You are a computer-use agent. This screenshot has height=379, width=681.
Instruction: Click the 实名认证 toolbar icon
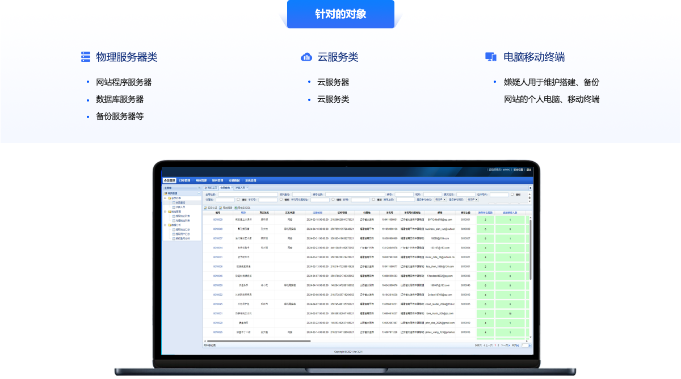click(x=205, y=208)
